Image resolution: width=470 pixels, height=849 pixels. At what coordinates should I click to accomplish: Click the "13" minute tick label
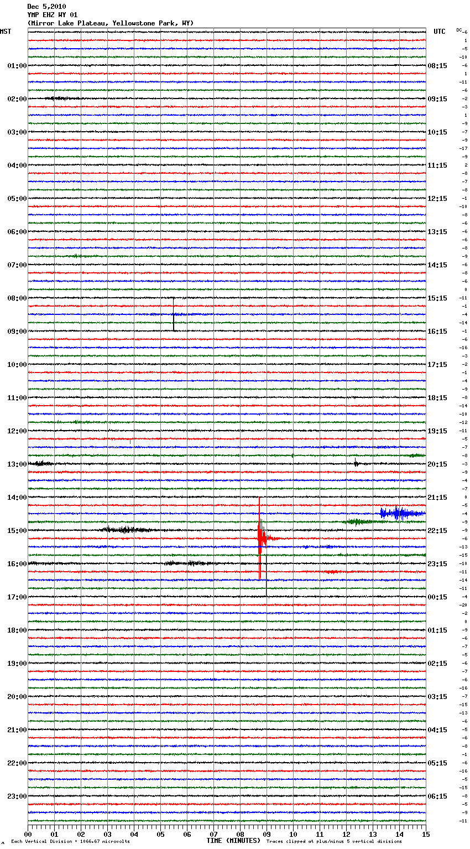(x=373, y=834)
